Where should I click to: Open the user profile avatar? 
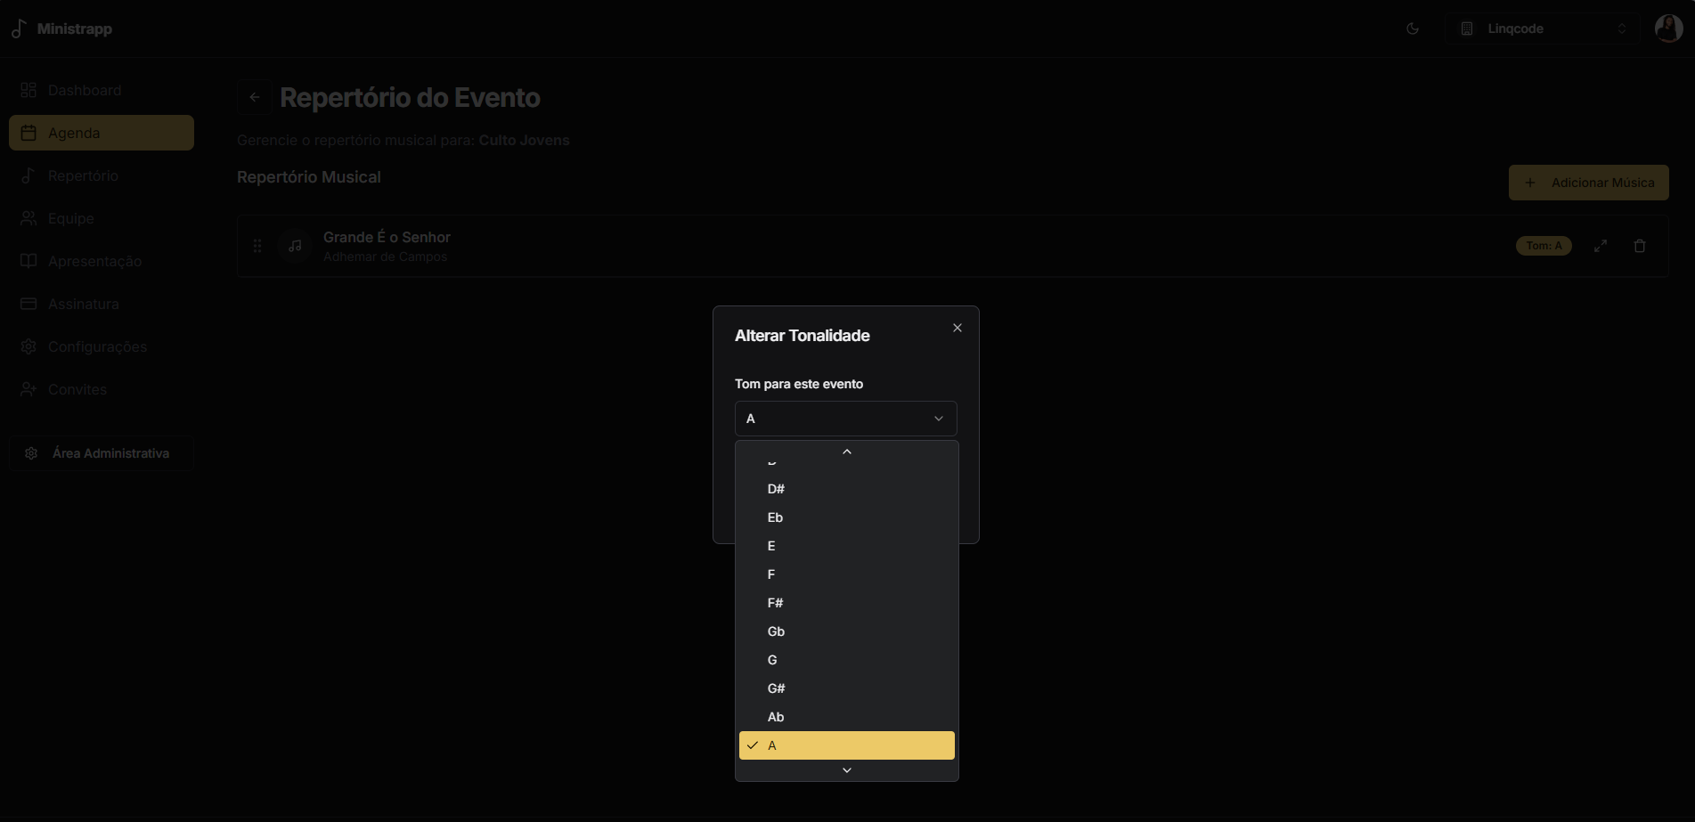click(x=1667, y=28)
